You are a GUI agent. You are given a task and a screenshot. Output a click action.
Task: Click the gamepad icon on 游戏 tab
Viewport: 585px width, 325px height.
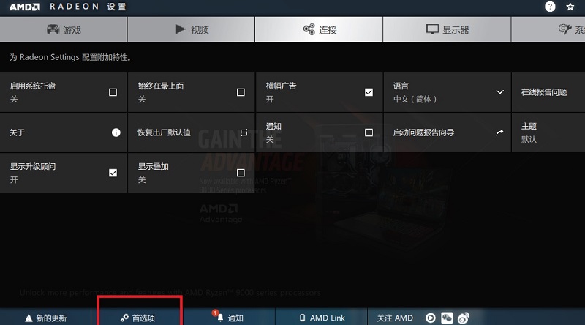(x=53, y=29)
